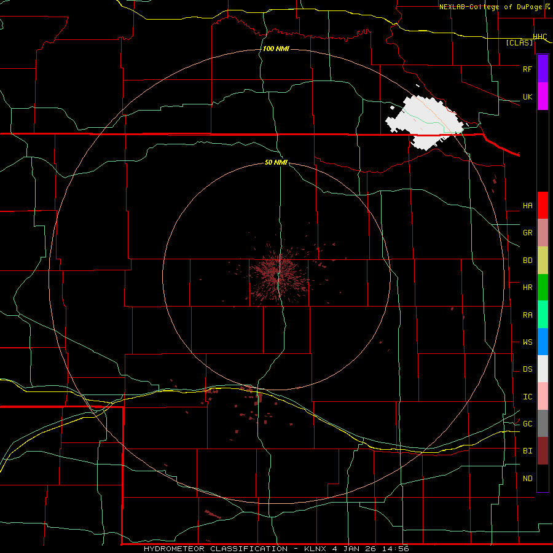The image size is (553, 553).
Task: Click the IC legend label
Action: [x=527, y=397]
